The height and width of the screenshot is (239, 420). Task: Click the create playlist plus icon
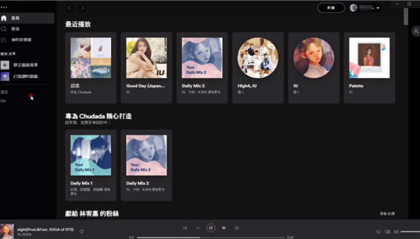pos(5,65)
